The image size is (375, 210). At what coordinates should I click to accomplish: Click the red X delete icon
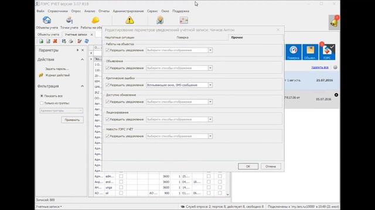tap(55, 41)
